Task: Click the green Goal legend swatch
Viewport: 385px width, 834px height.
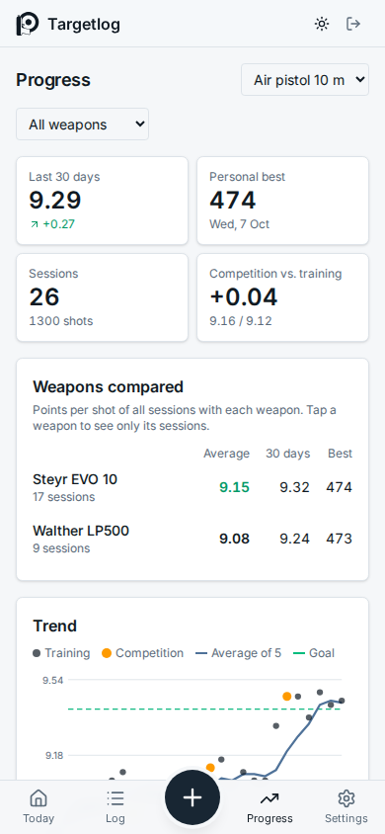Action: (299, 653)
